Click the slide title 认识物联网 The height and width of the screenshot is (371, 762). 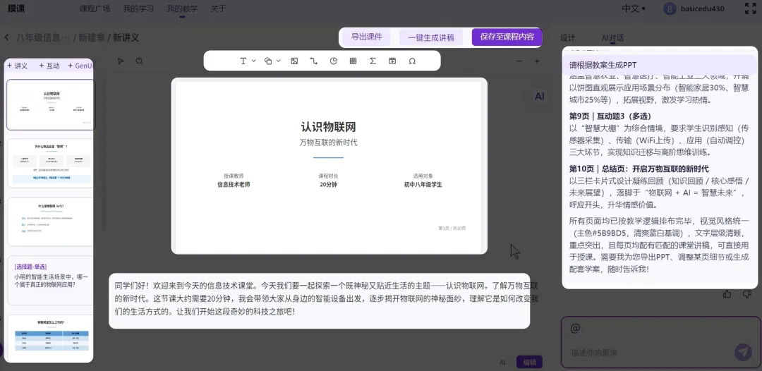tap(329, 127)
